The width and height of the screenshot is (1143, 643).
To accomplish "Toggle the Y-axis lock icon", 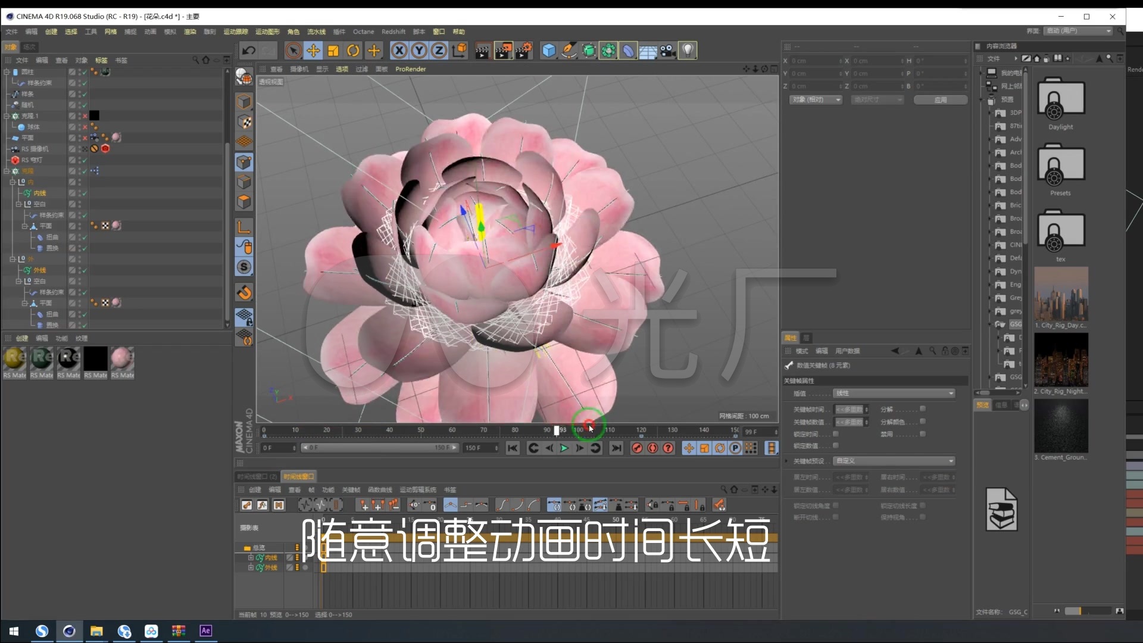I will click(419, 51).
